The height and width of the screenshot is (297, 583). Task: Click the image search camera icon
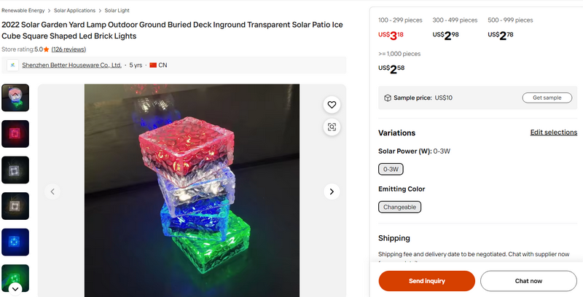pyautogui.click(x=332, y=127)
